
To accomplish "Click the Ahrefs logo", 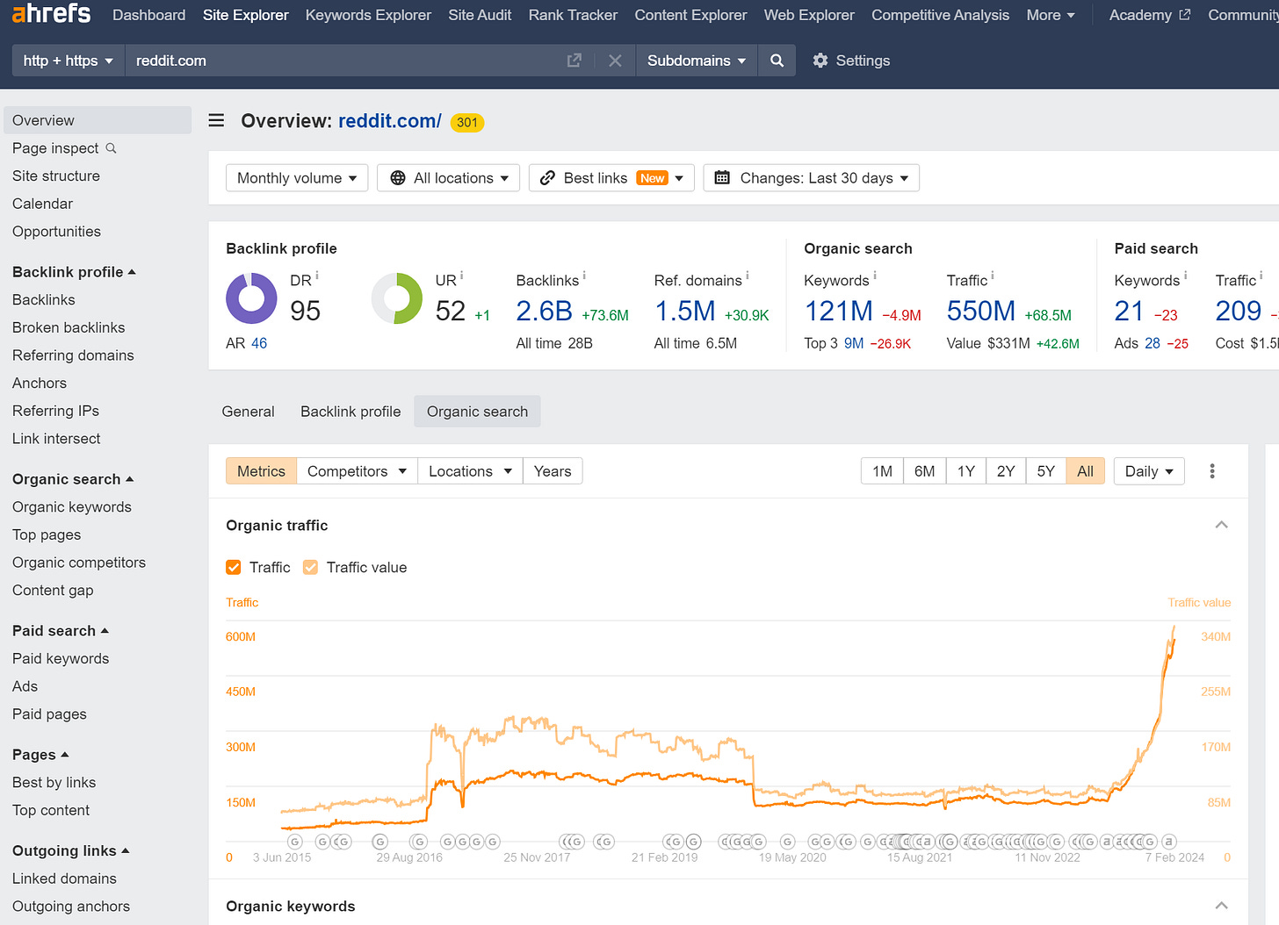I will coord(51,13).
